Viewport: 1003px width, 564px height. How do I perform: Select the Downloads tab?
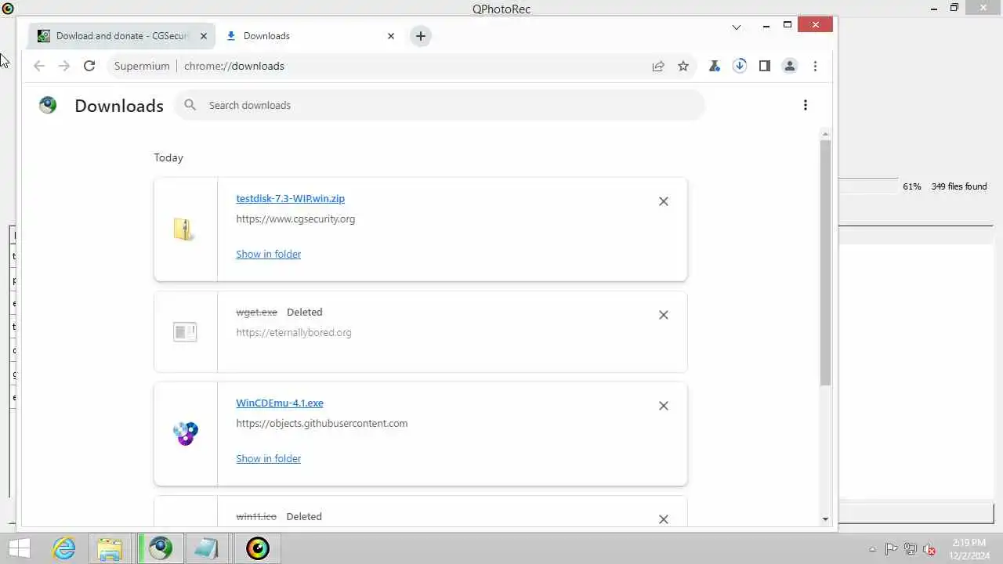point(309,36)
